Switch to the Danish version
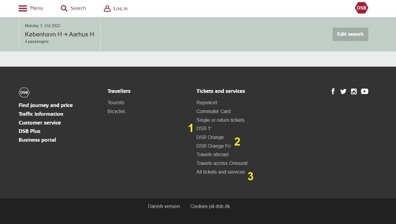 click(164, 206)
